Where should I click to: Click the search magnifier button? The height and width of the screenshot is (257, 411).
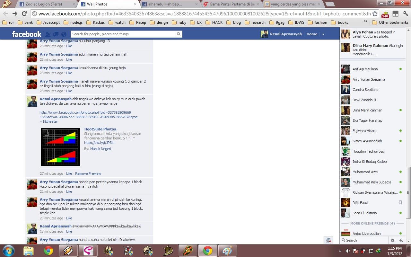179,34
